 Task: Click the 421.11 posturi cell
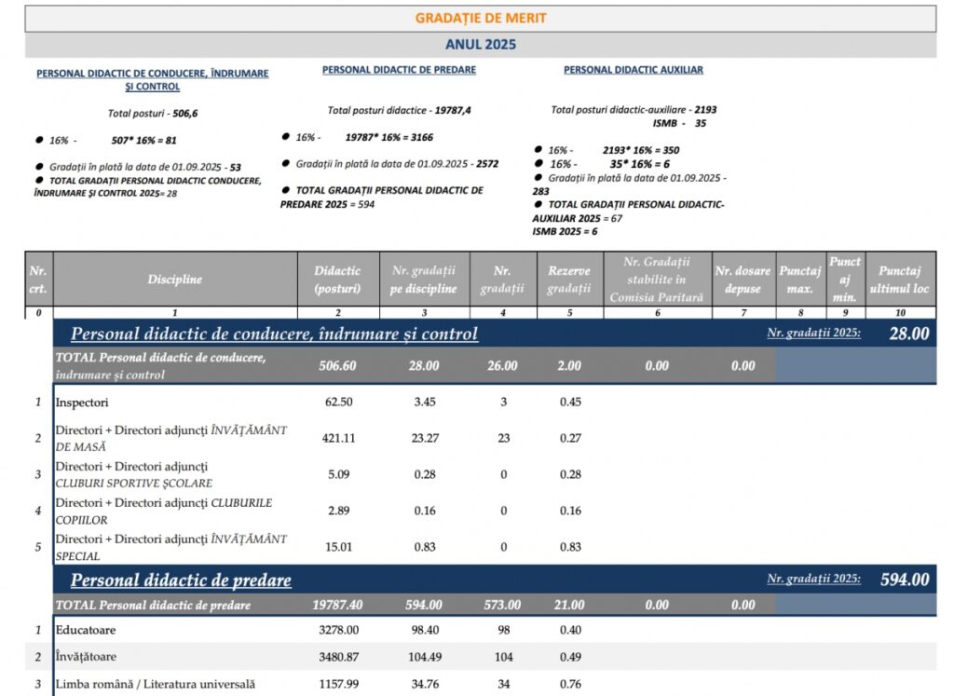point(338,438)
